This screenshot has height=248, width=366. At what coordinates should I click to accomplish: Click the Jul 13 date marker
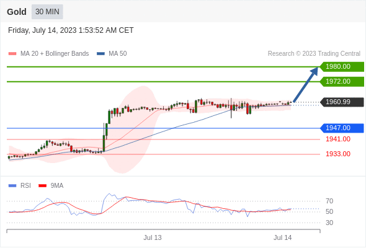click(x=153, y=237)
